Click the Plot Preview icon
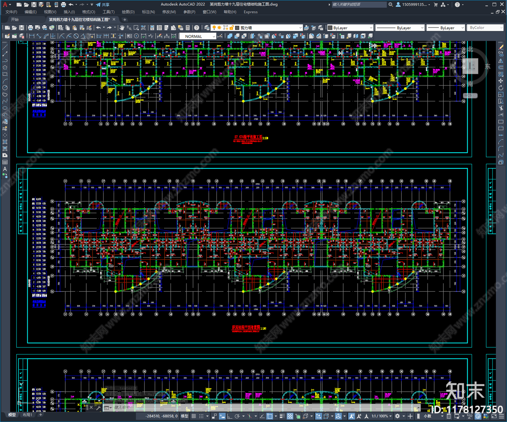The width and height of the screenshot is (507, 422). (x=37, y=28)
